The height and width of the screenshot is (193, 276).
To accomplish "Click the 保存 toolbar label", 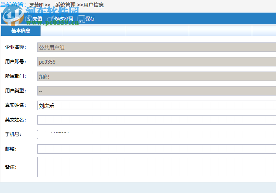I will [x=90, y=18].
